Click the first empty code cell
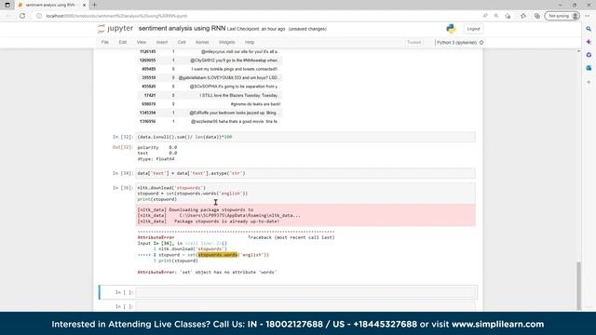The height and width of the screenshot is (335, 596). point(305,292)
